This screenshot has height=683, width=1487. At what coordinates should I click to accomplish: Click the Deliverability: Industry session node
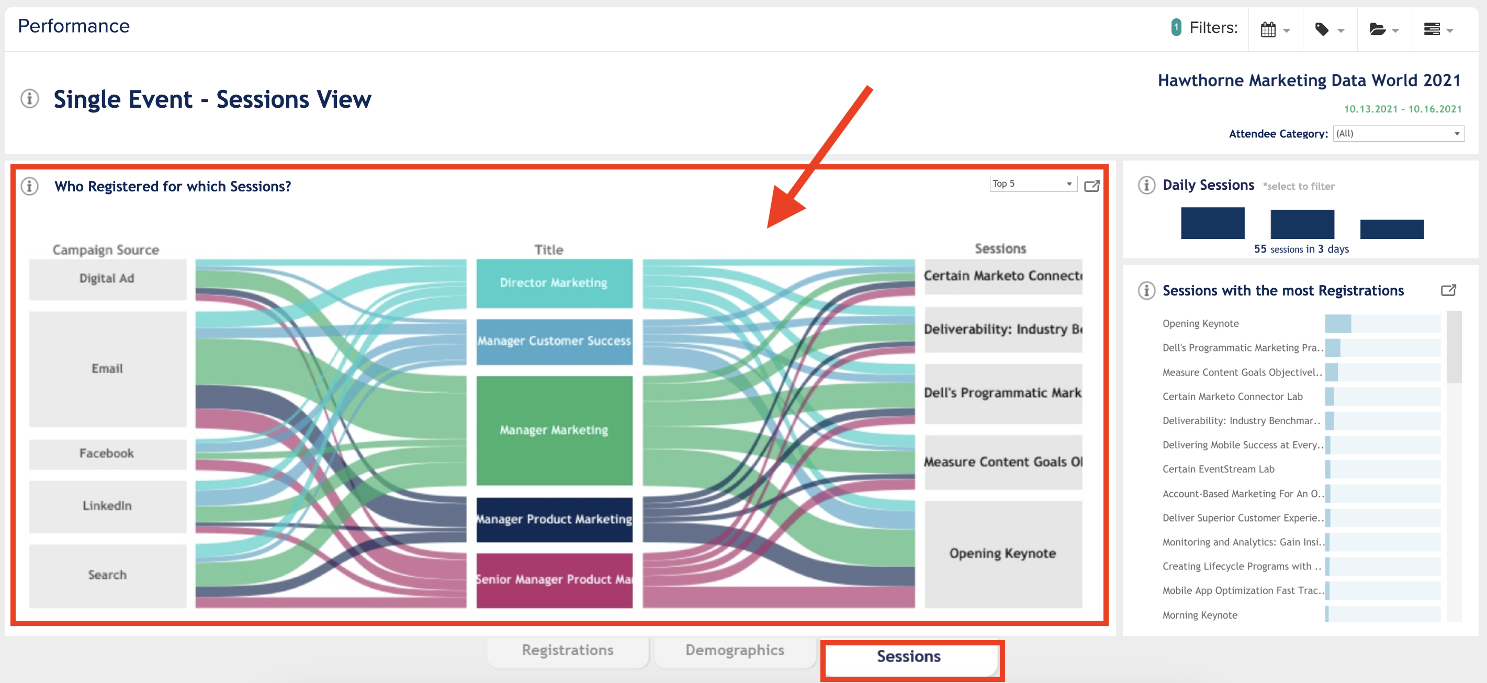pos(1003,329)
